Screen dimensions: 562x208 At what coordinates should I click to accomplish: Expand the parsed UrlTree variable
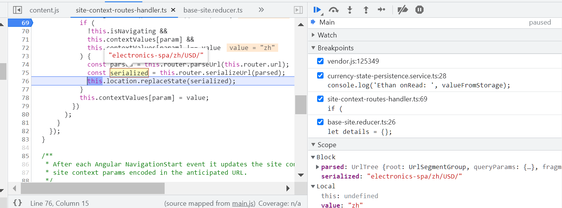pos(318,167)
